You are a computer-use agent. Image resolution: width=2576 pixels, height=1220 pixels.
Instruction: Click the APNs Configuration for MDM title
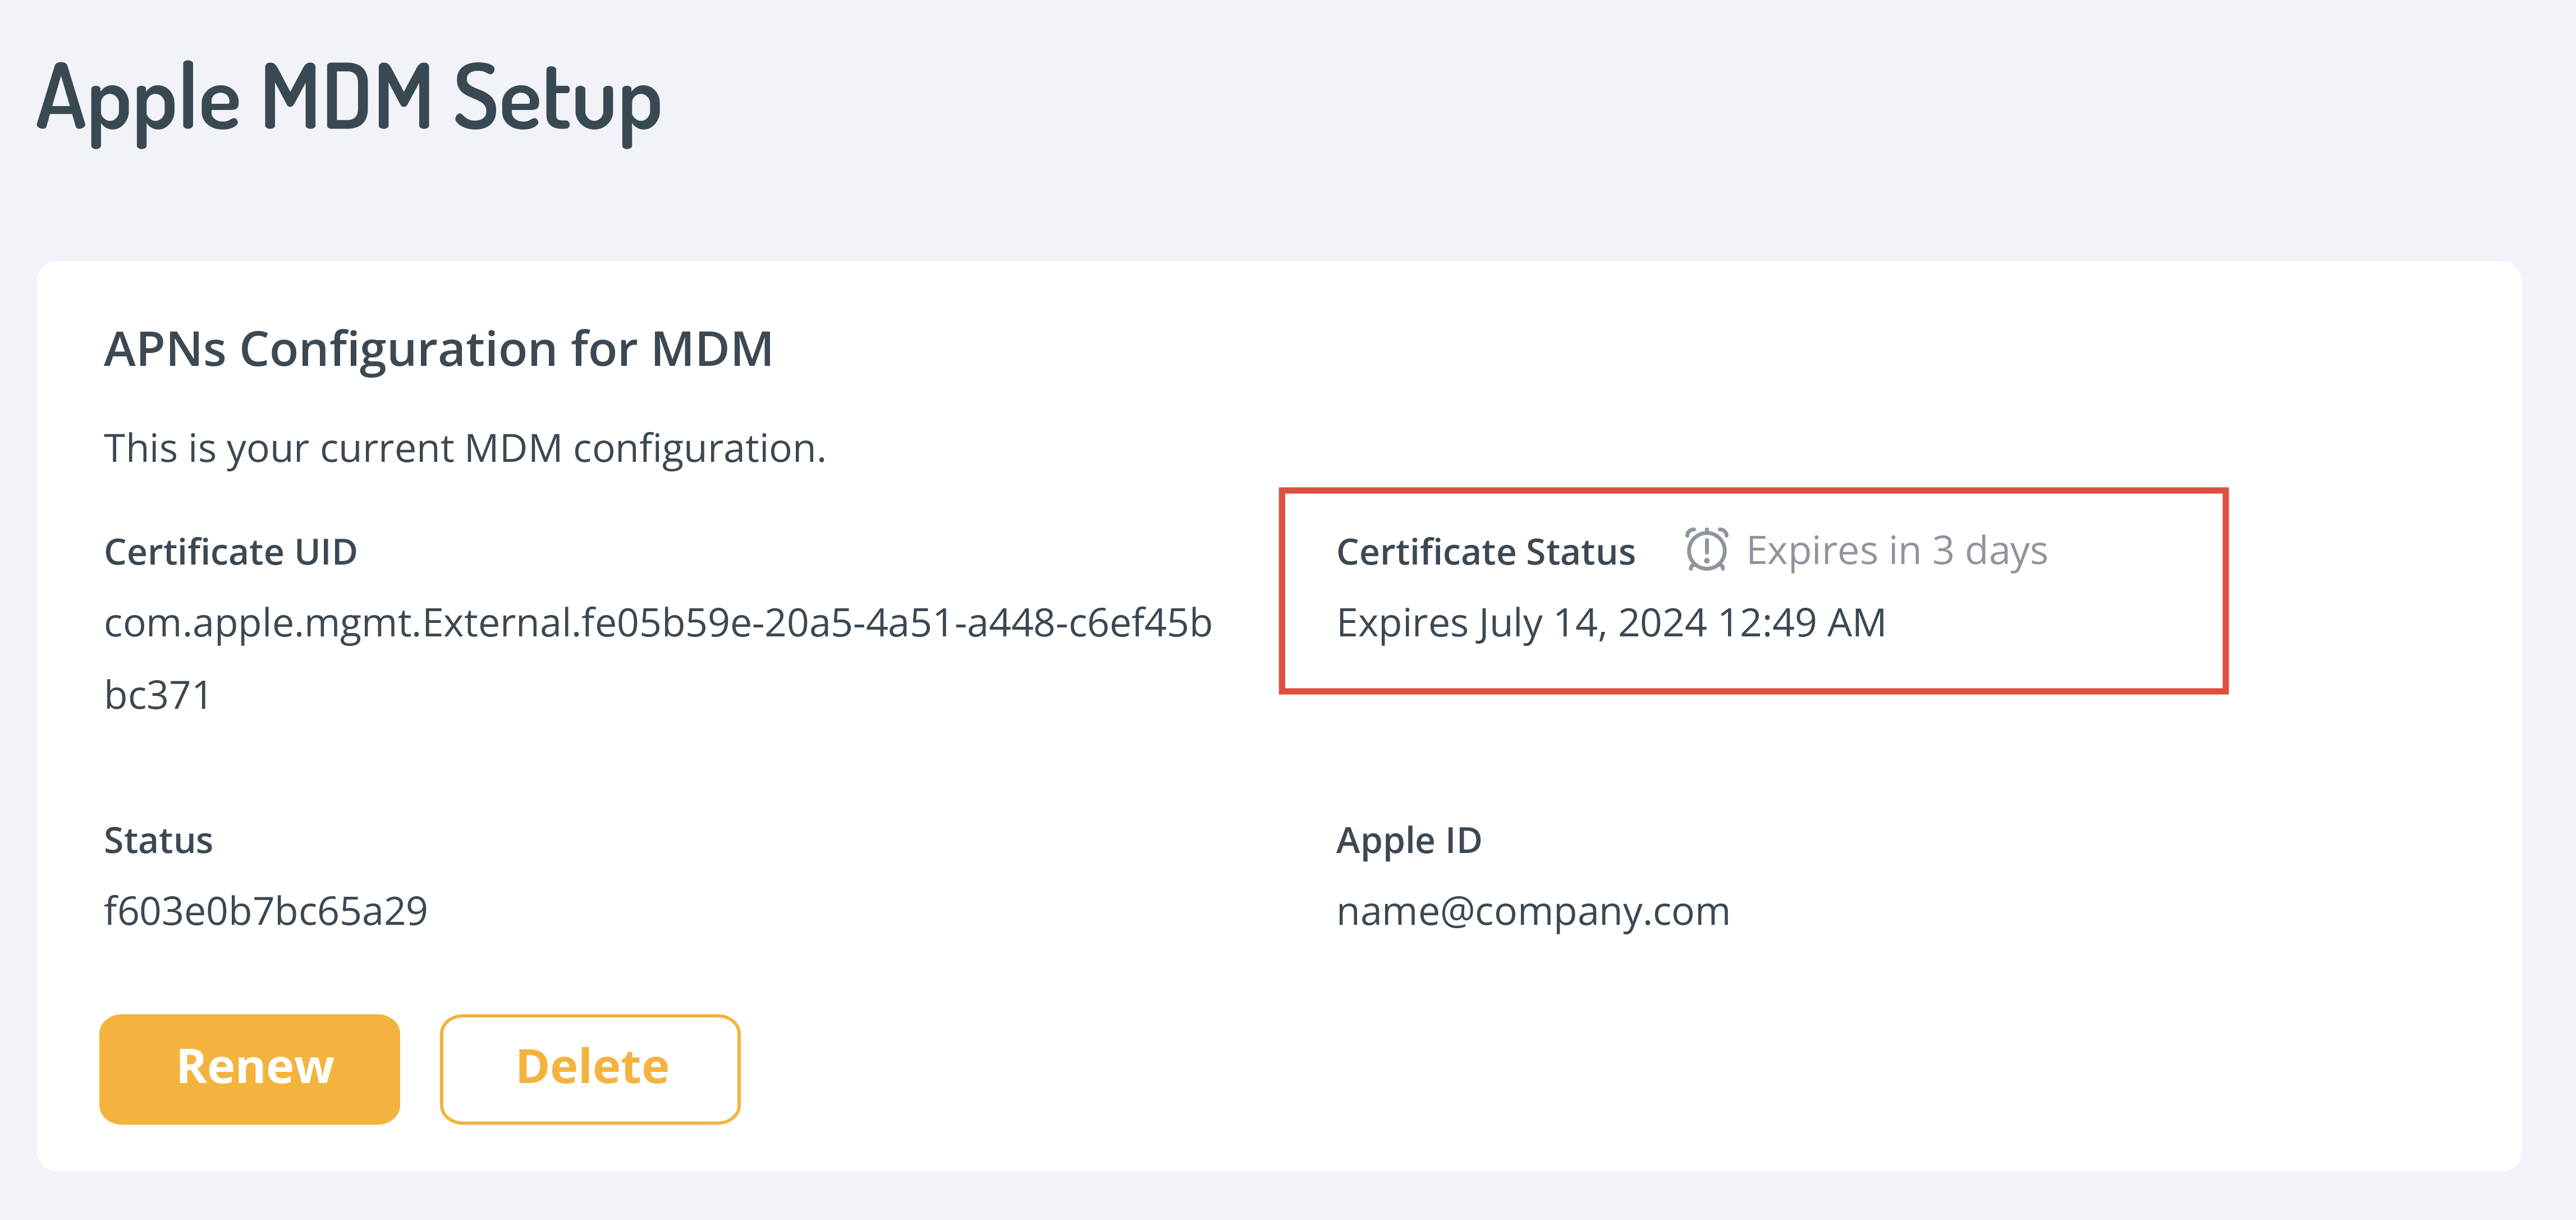click(438, 350)
